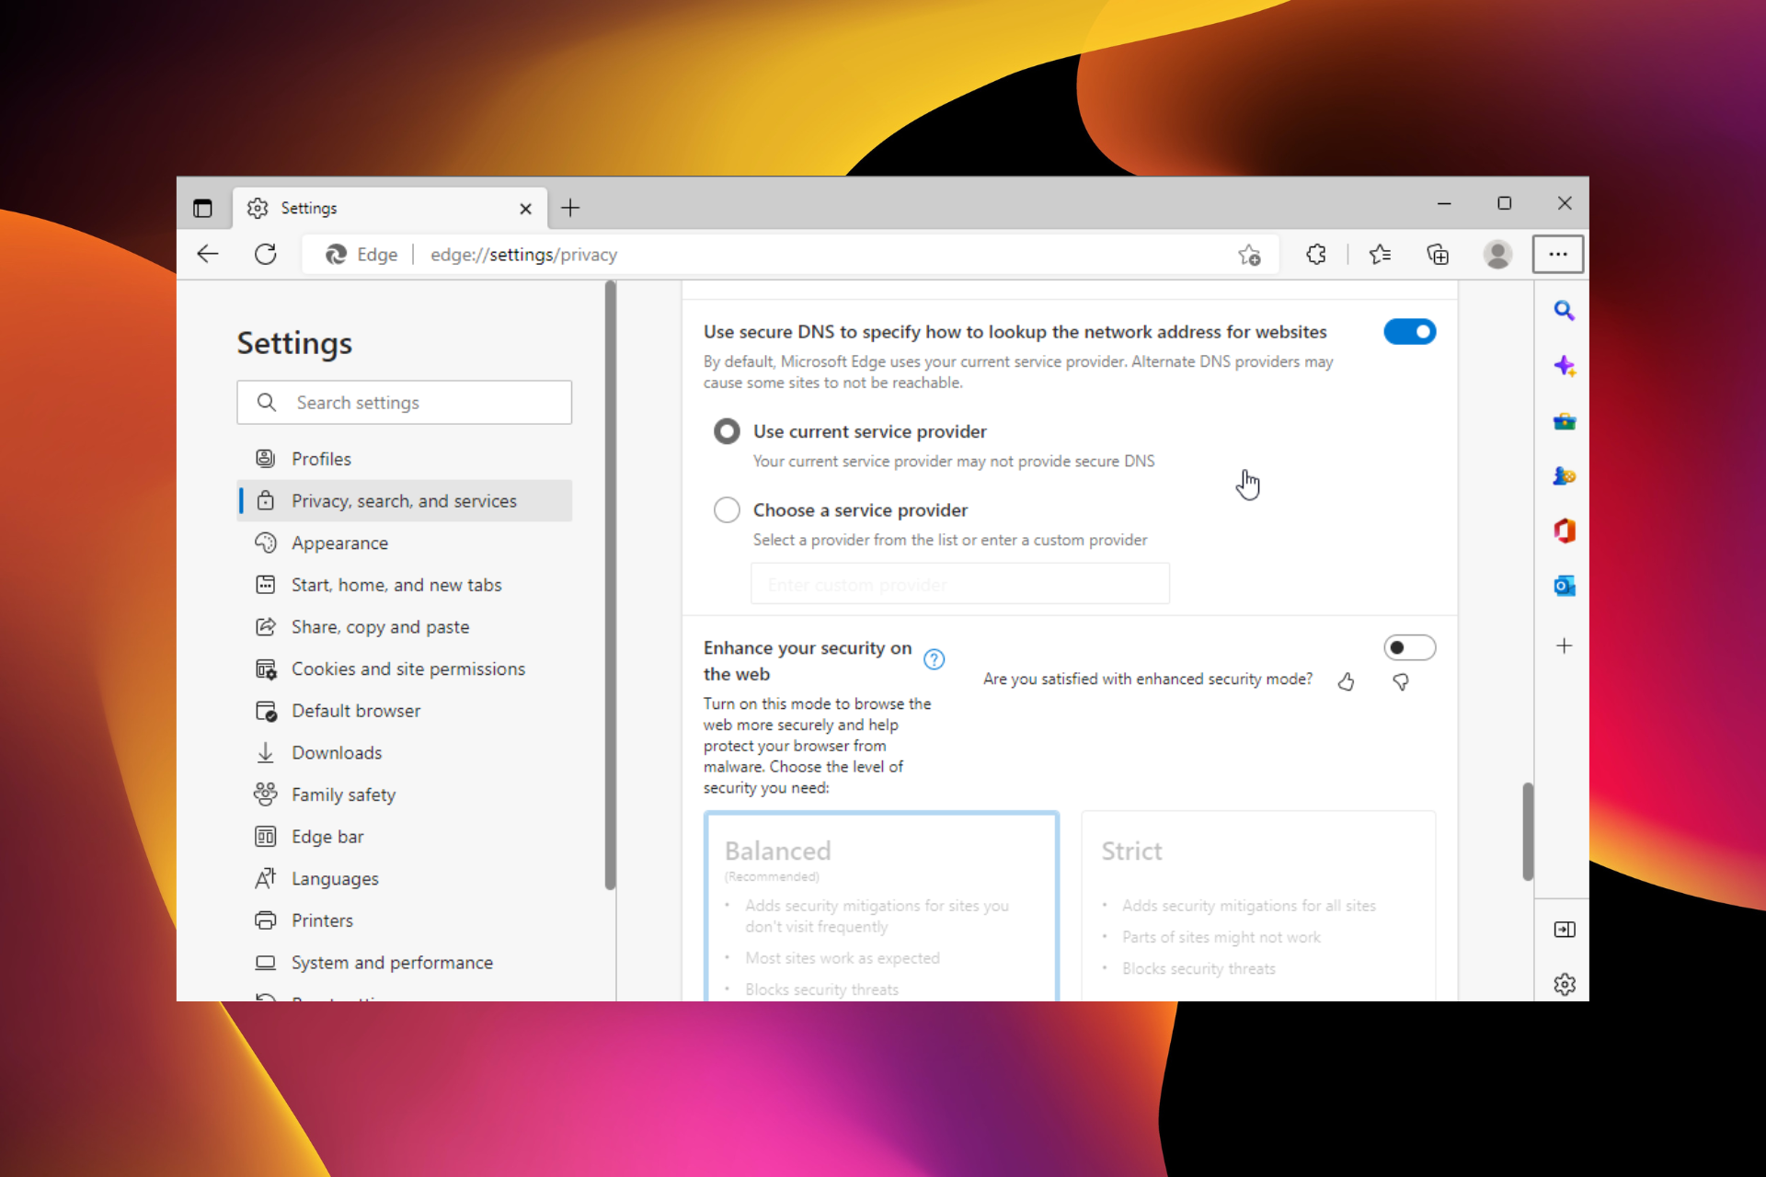This screenshot has height=1177, width=1766.
Task: Click the Edge site identity label
Action: tap(362, 255)
